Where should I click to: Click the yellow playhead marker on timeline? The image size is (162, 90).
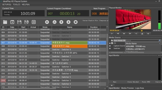(142, 31)
